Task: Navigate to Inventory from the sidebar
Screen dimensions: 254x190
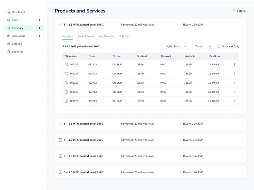Action: [18, 28]
